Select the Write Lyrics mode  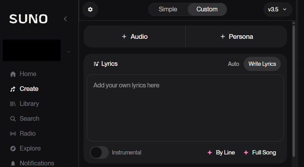(x=262, y=64)
